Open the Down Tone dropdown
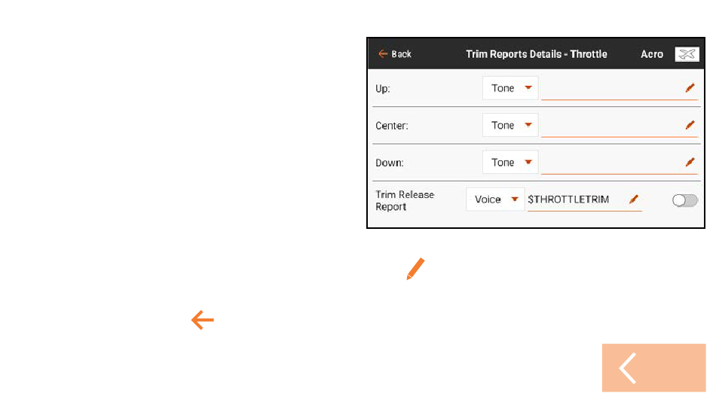The image size is (716, 402). coord(510,162)
